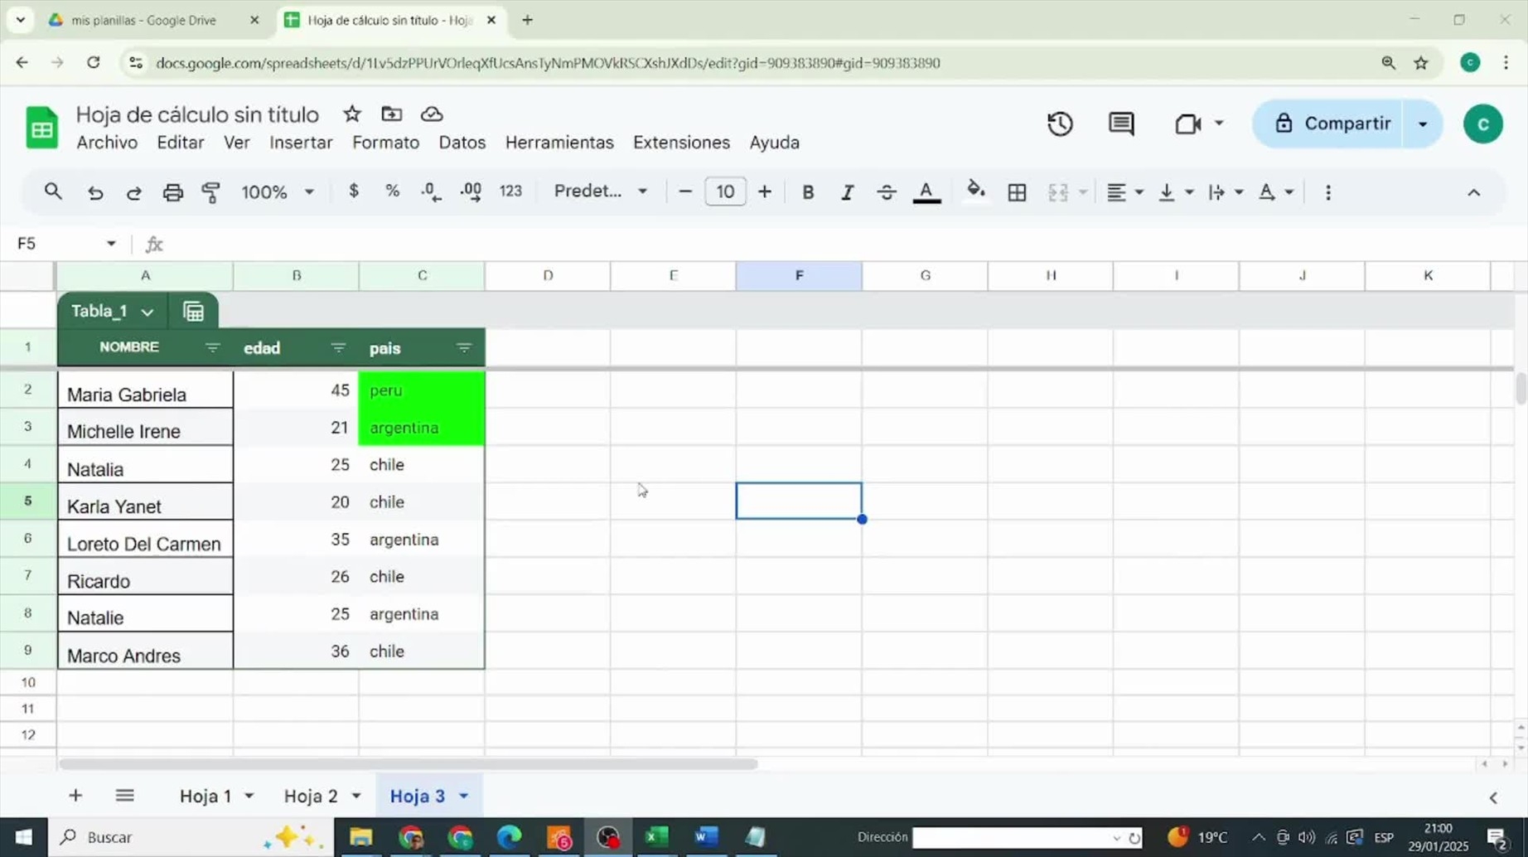Toggle bold formatting
Screen dimensions: 1528x857
point(808,192)
